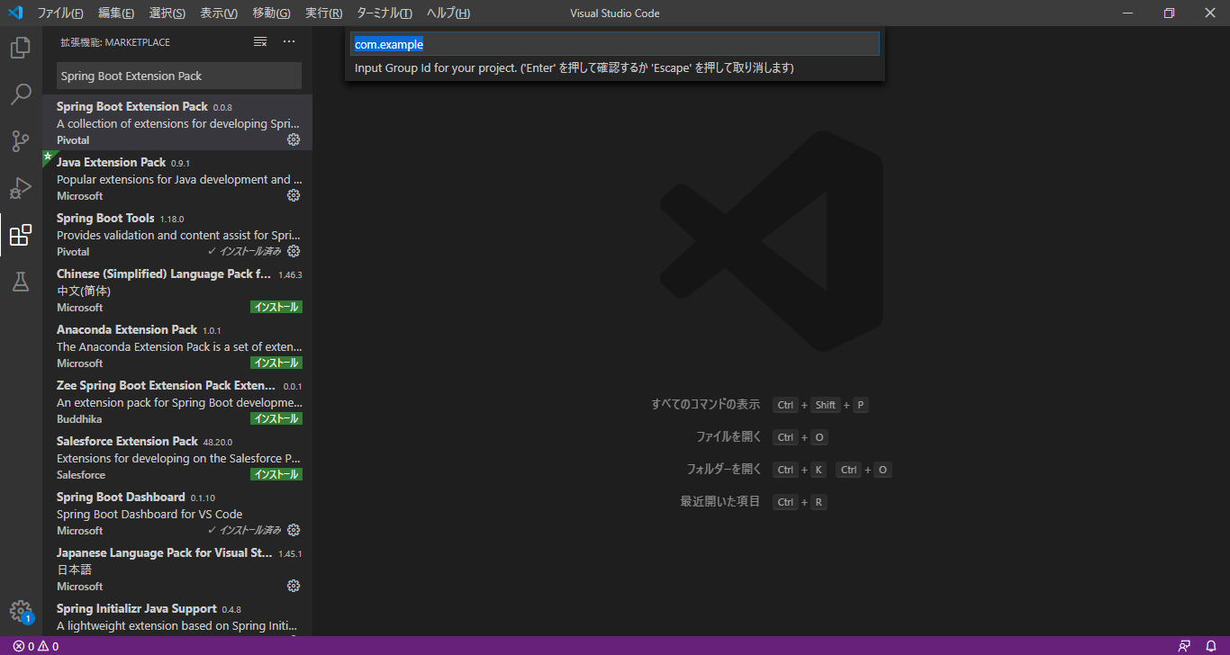Select Anaconda Extension Pack entry
Image resolution: width=1230 pixels, height=655 pixels.
(177, 345)
